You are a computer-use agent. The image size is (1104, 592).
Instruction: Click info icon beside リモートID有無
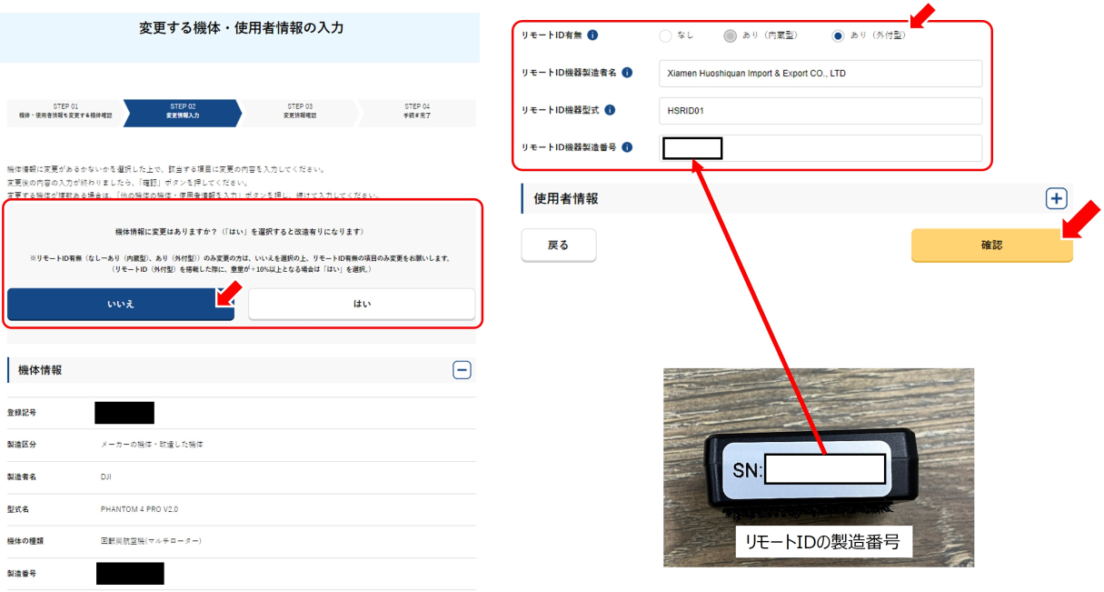point(592,35)
